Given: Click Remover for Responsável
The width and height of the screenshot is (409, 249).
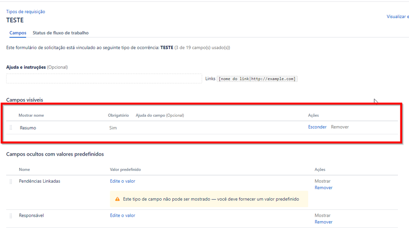Looking at the screenshot, I should (x=323, y=222).
